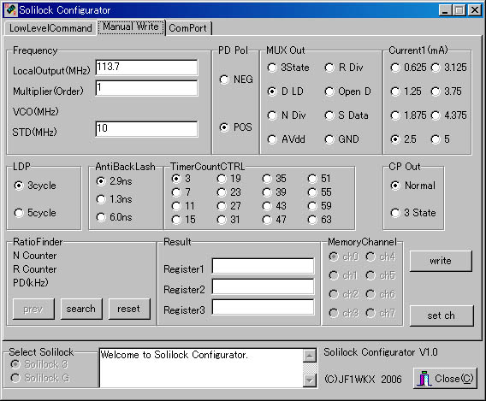Screen dimensions: 486x401
Task: Select AntiBackLash 6.0ns
Action: click(x=114, y=217)
